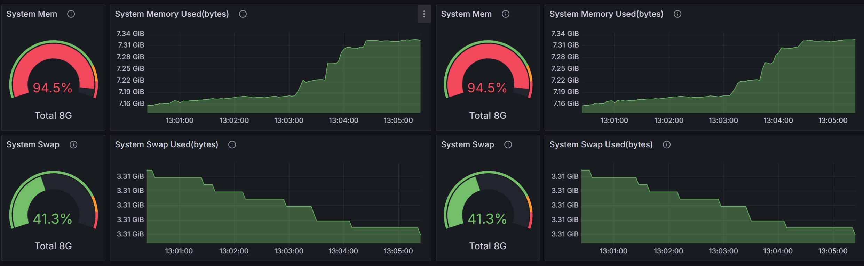Screen dimensions: 864x266
Task: Click info icon beside right System Swap Used(bytes)
Action: point(667,144)
